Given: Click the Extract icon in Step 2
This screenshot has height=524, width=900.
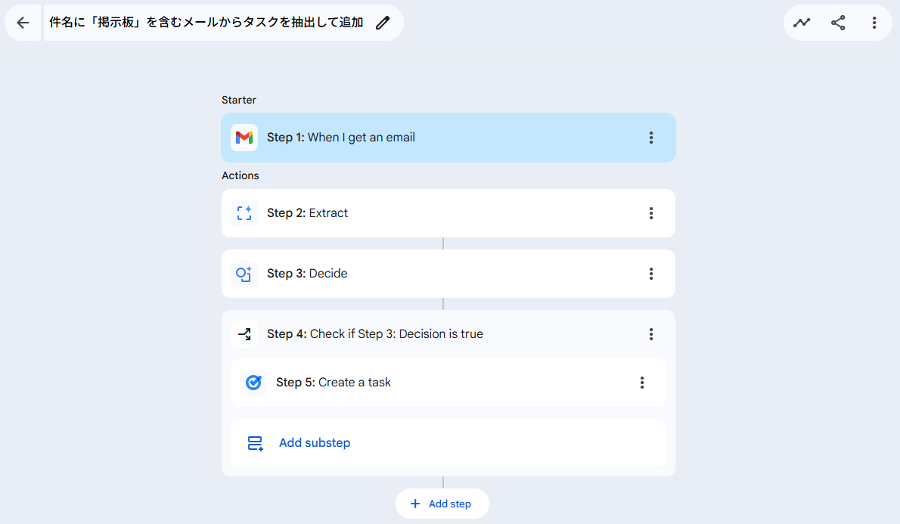Looking at the screenshot, I should tap(244, 213).
